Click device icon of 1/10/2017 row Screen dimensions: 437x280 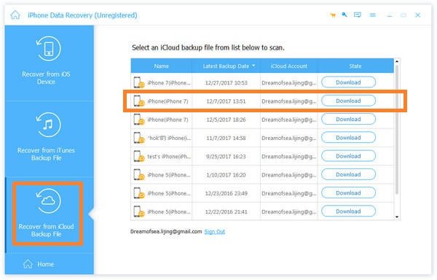pyautogui.click(x=139, y=174)
